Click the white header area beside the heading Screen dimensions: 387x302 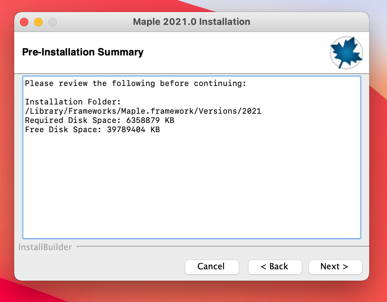point(234,53)
